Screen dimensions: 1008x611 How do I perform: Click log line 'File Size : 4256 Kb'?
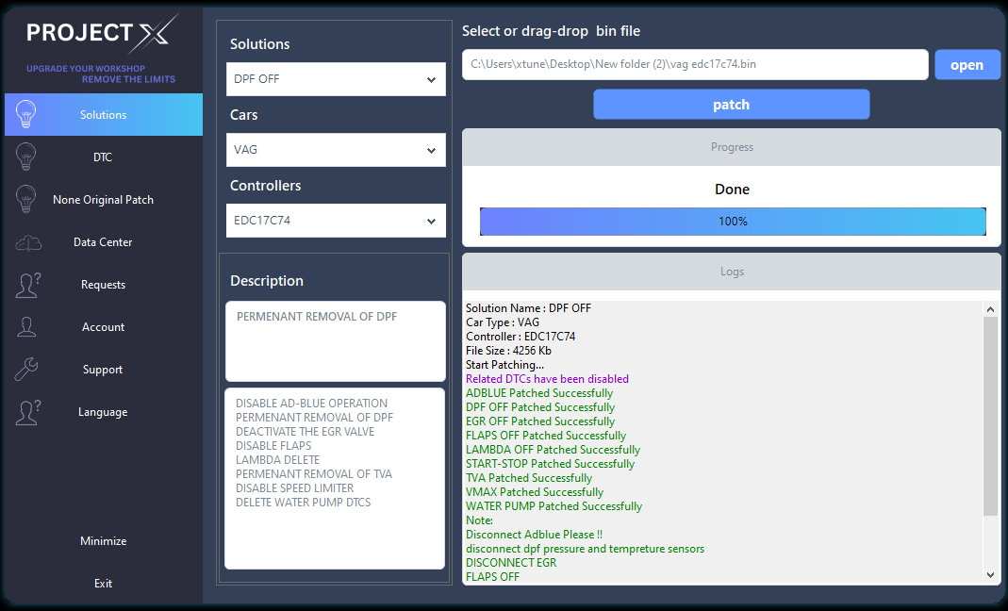(508, 351)
